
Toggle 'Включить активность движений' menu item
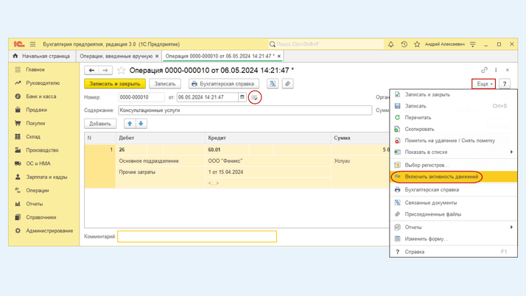click(441, 177)
